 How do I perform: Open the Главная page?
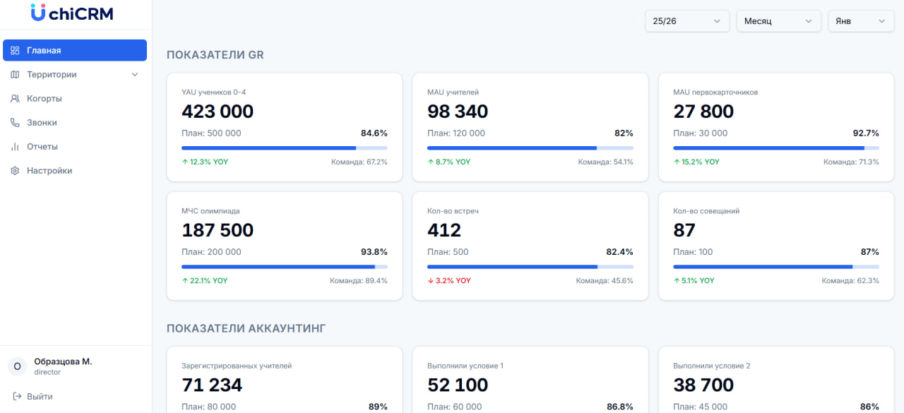(x=75, y=50)
